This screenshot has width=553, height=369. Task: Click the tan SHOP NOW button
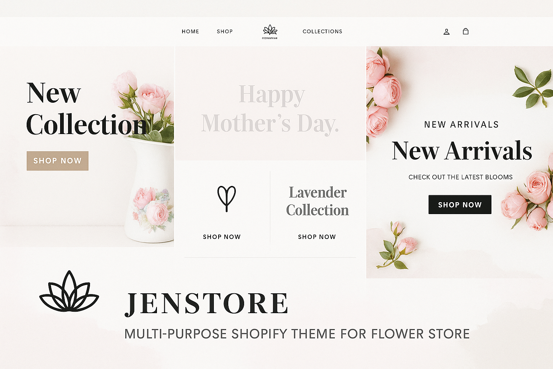click(x=58, y=161)
